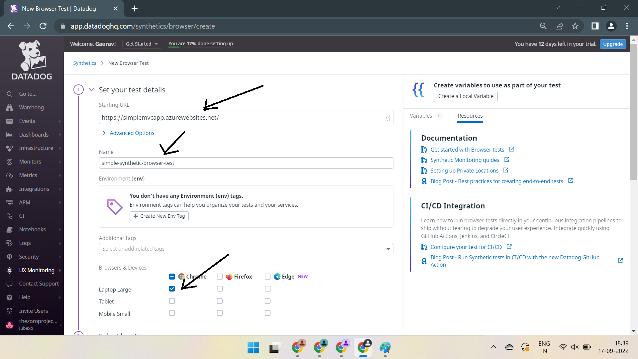Click Create New Env Tag button
Image resolution: width=638 pixels, height=359 pixels.
[x=159, y=216]
